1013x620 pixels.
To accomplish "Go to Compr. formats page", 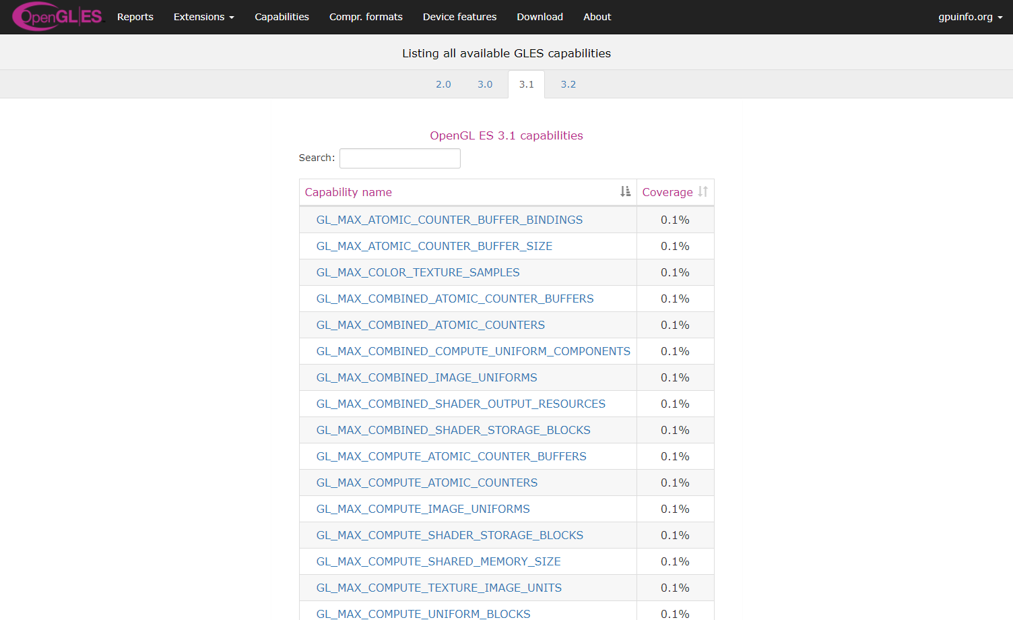I will 366,17.
